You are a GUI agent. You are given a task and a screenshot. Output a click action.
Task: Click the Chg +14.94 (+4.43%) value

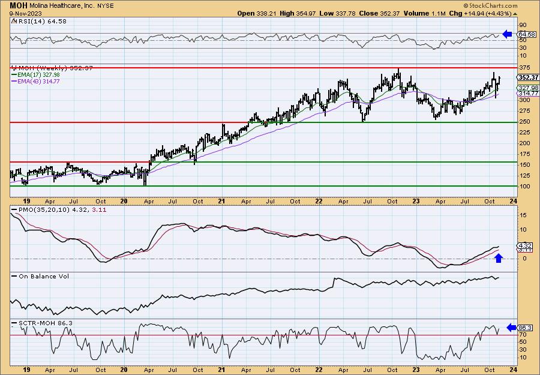[480, 13]
